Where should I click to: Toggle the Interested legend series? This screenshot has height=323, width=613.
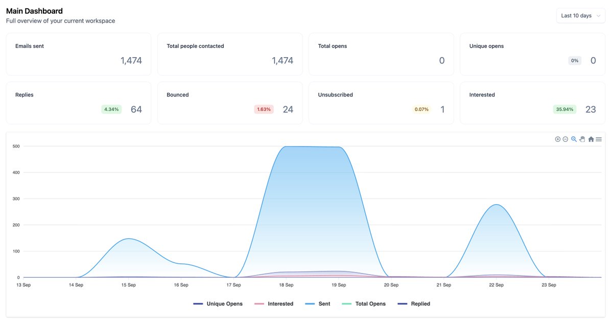click(274, 304)
